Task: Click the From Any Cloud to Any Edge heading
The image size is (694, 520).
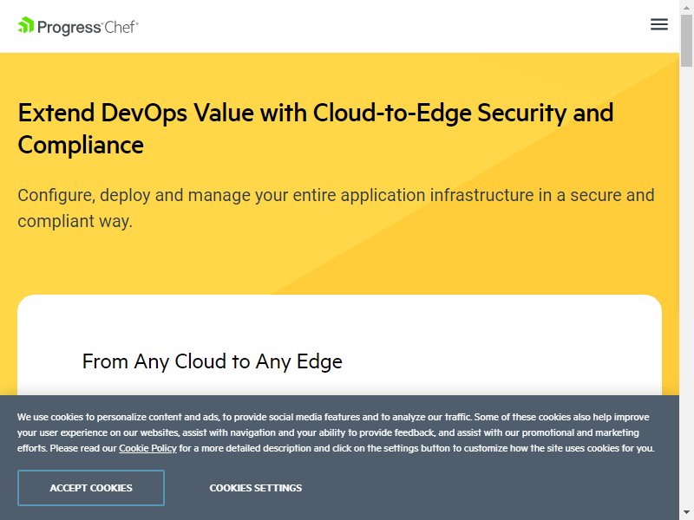Action: click(212, 361)
